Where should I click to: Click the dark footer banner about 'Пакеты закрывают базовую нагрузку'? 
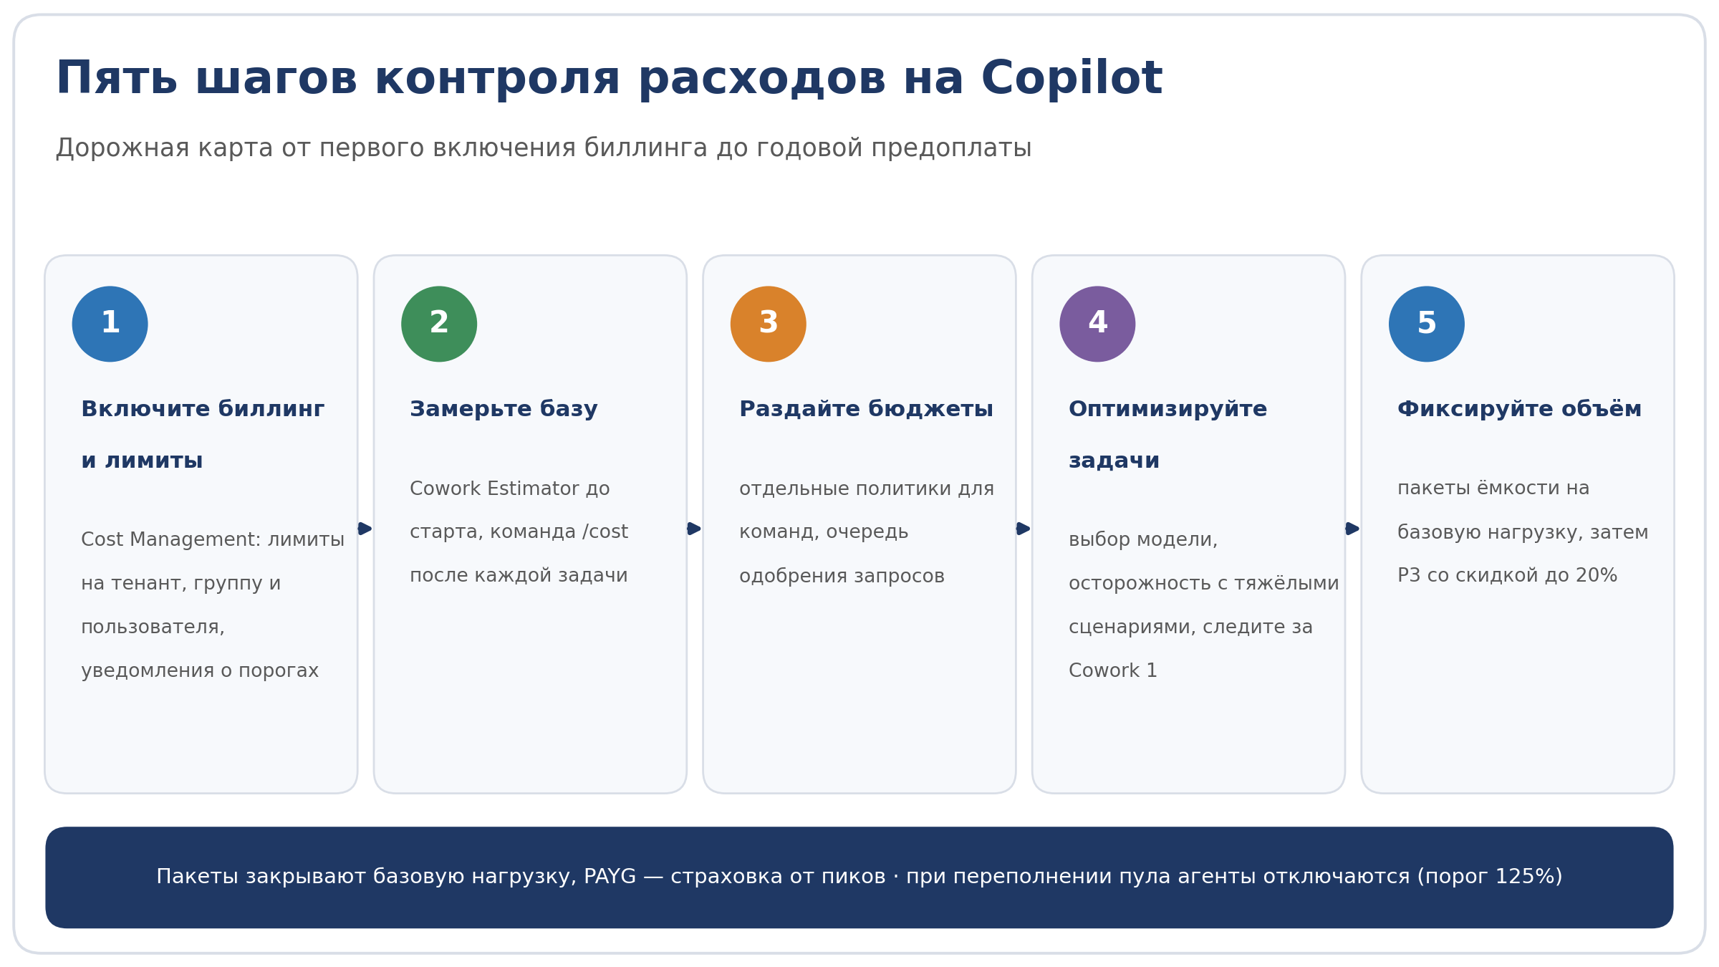tap(860, 877)
